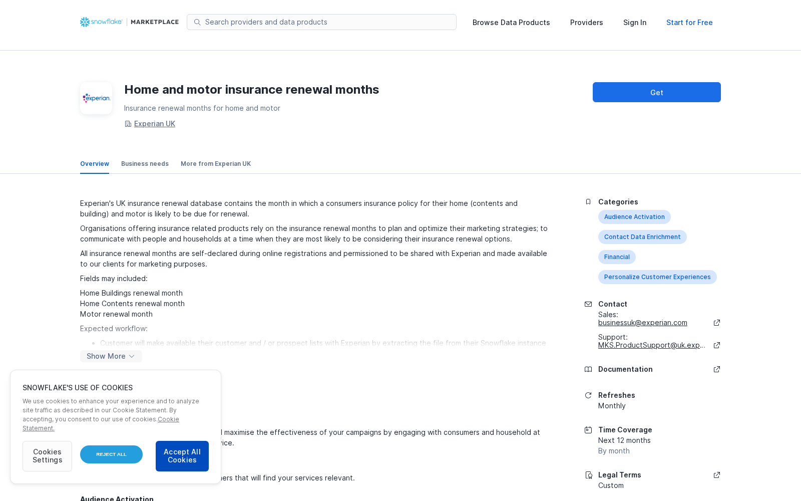Click the Categories bookmark icon

588,202
